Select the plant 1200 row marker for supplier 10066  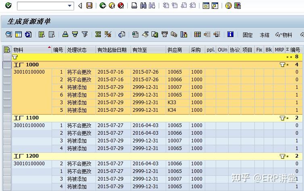point(7,164)
